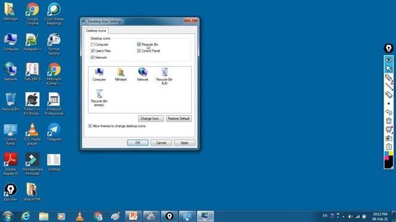Uncheck the Network checkbox
The image size is (396, 222).
pyautogui.click(x=93, y=57)
